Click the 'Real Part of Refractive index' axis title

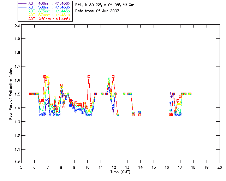point(10,94)
